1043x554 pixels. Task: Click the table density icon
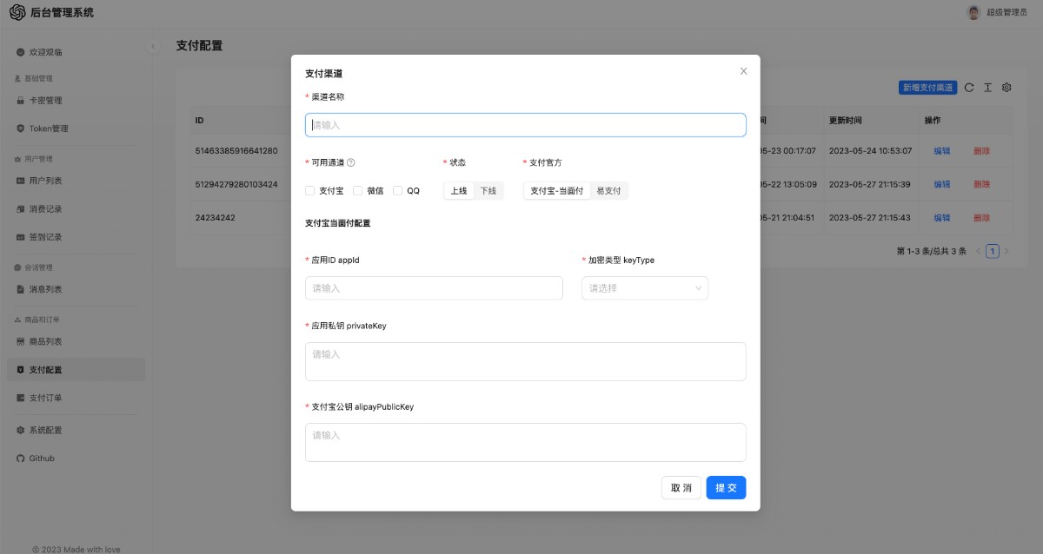pos(987,88)
